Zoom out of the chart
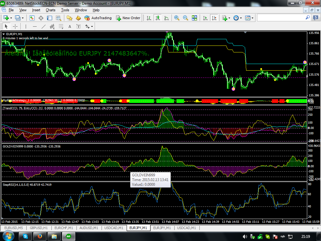Viewport: 321px width, 241px height. [x=185, y=18]
